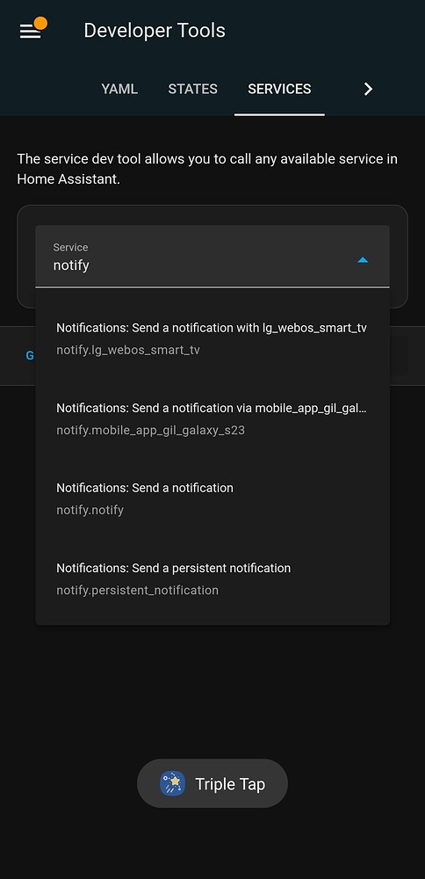The height and width of the screenshot is (879, 425).
Task: Click the service dev tool description text
Action: tap(207, 170)
